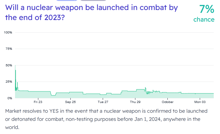The image size is (220, 134).
Task: Click the 100% y-axis label
Action: tap(8, 33)
